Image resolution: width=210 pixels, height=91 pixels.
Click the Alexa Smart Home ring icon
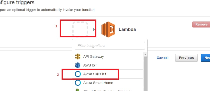[x=78, y=83]
